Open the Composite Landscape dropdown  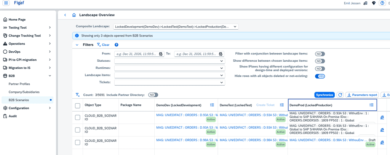176,27
